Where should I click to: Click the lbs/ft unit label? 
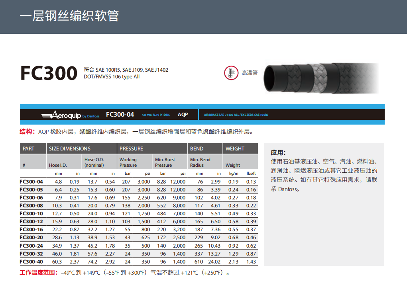click(251, 174)
